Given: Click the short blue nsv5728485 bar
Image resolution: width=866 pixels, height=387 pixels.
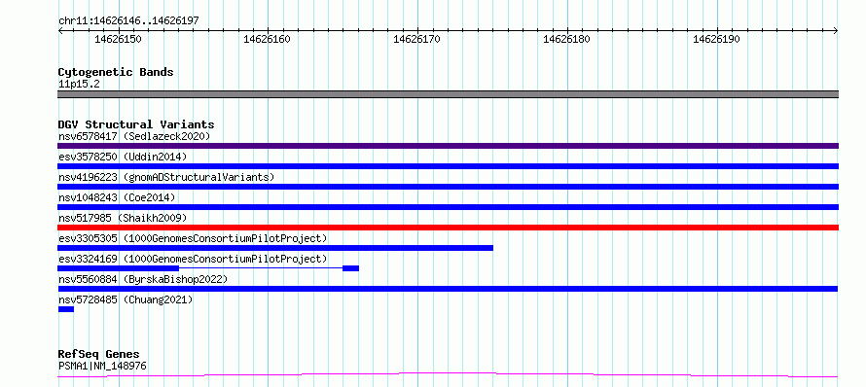Looking at the screenshot, I should 66,309.
